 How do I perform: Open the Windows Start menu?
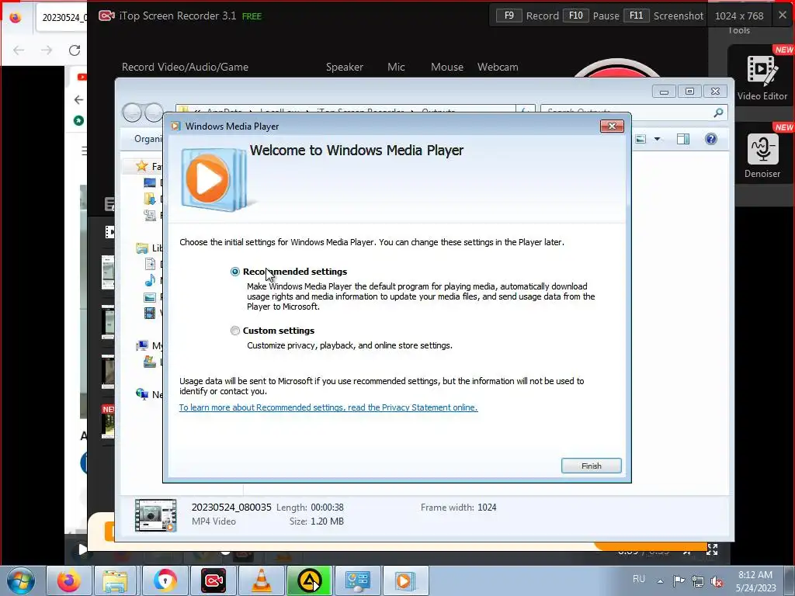21,580
